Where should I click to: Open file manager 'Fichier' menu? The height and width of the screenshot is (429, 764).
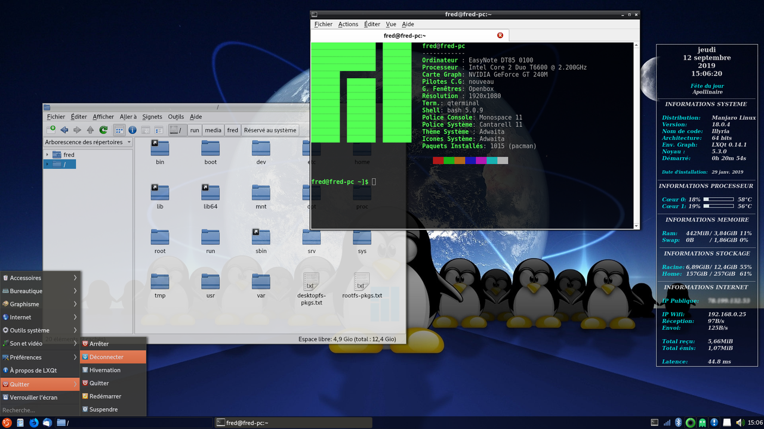tap(56, 117)
